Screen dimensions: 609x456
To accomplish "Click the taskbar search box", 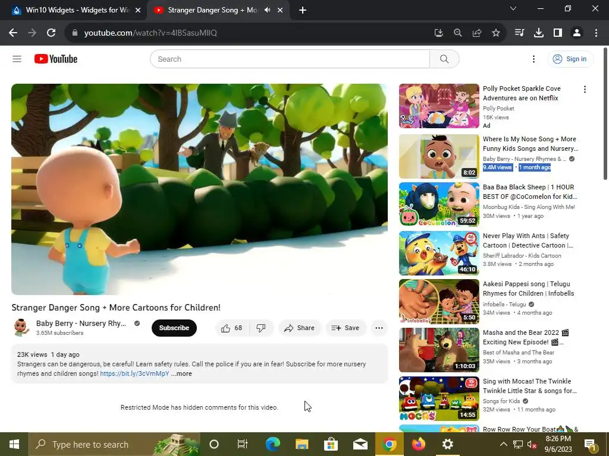I will pyautogui.click(x=114, y=444).
